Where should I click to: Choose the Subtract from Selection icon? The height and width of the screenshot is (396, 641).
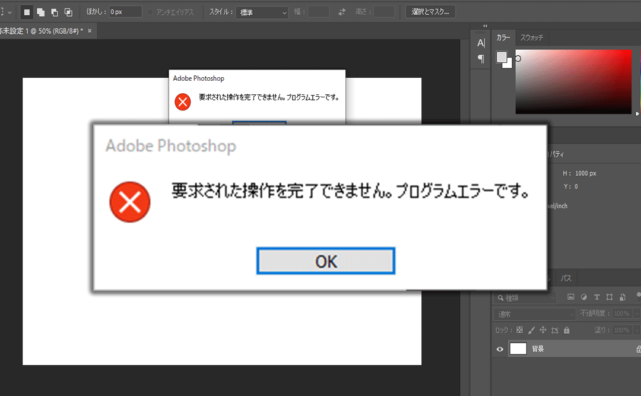(55, 12)
